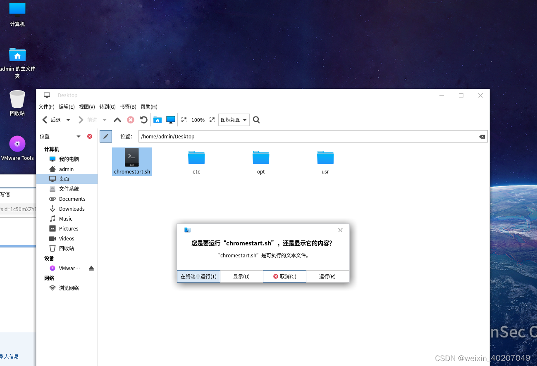Select 文件系统 in the sidebar
Viewport: 537px width, 366px height.
click(67, 189)
